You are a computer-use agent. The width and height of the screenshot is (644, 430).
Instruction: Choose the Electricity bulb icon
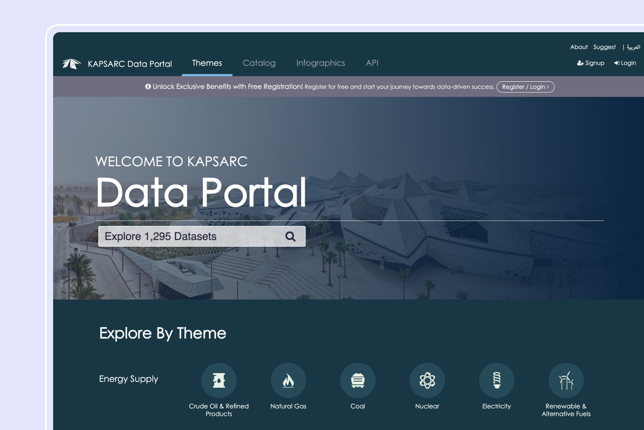(x=496, y=380)
